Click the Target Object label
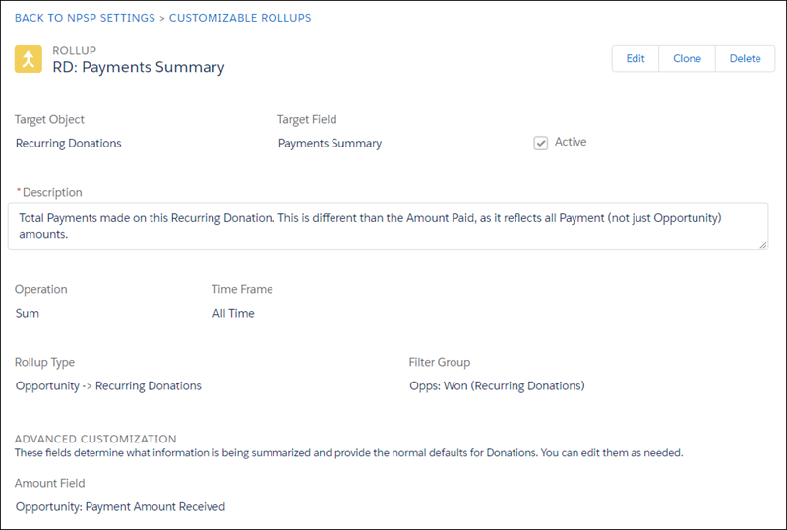Screen dimensions: 787x530 [49, 119]
